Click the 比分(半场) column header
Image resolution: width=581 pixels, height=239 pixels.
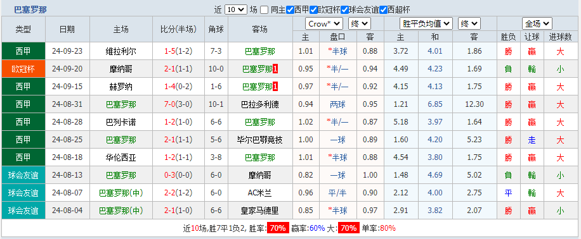pos(178,29)
